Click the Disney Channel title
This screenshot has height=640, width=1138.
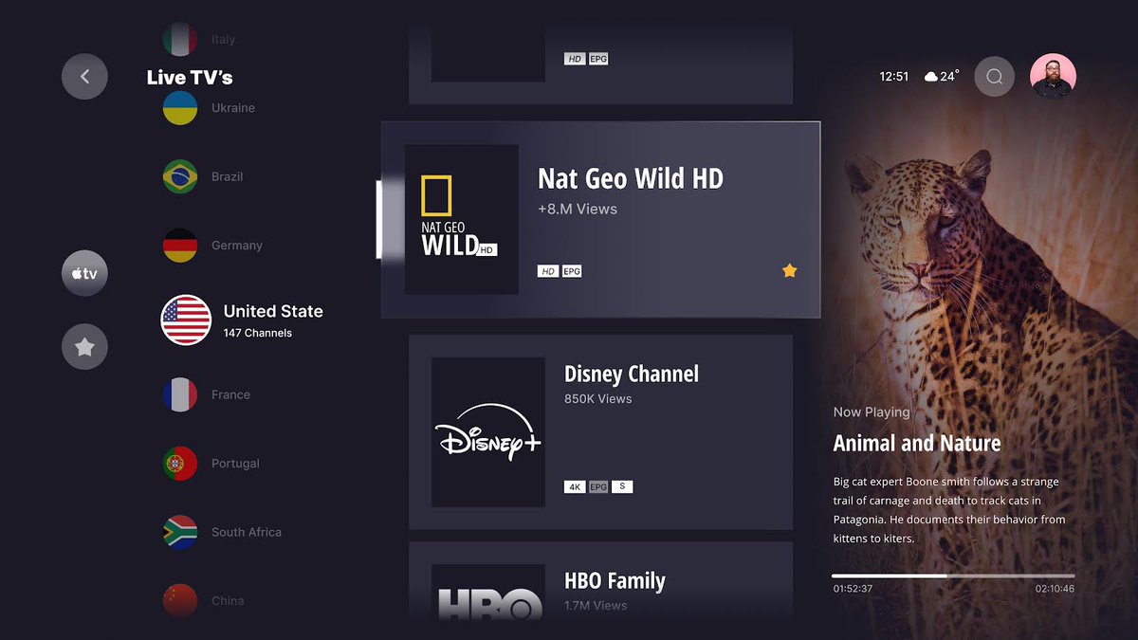pyautogui.click(x=632, y=374)
